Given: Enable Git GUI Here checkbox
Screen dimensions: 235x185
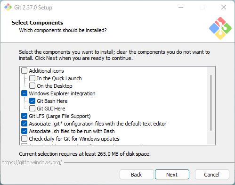Looking at the screenshot, I should point(32,109).
